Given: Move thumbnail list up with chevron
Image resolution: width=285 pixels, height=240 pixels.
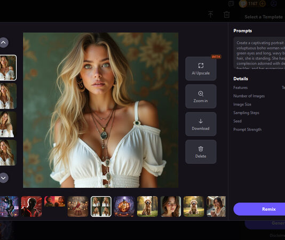Looking at the screenshot, I should coord(3,43).
